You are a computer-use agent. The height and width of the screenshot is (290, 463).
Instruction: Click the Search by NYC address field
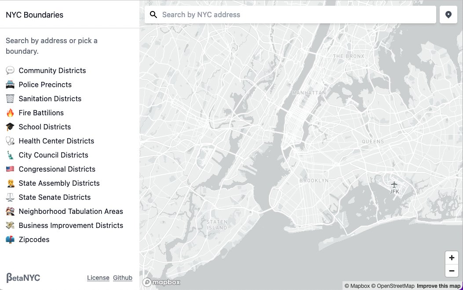click(x=290, y=15)
